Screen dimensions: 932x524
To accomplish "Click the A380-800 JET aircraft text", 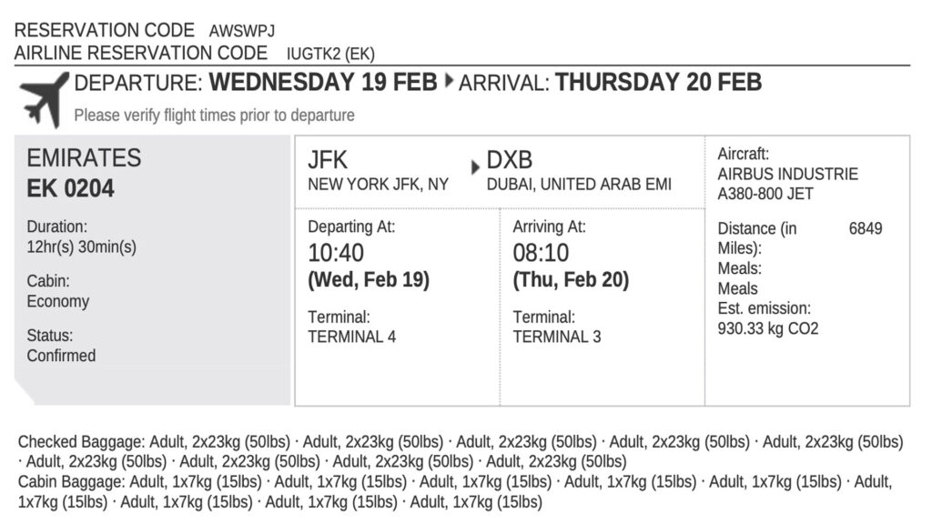I will pyautogui.click(x=765, y=194).
